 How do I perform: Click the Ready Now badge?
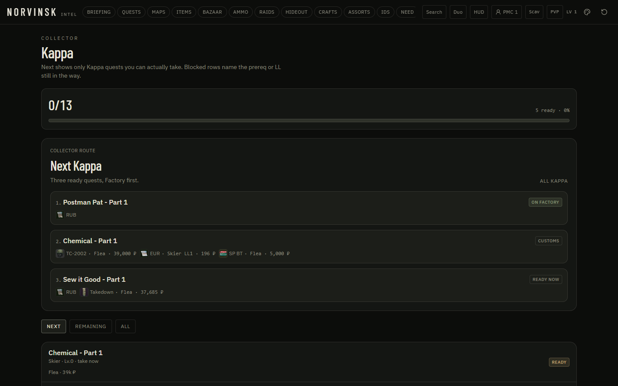pos(546,279)
